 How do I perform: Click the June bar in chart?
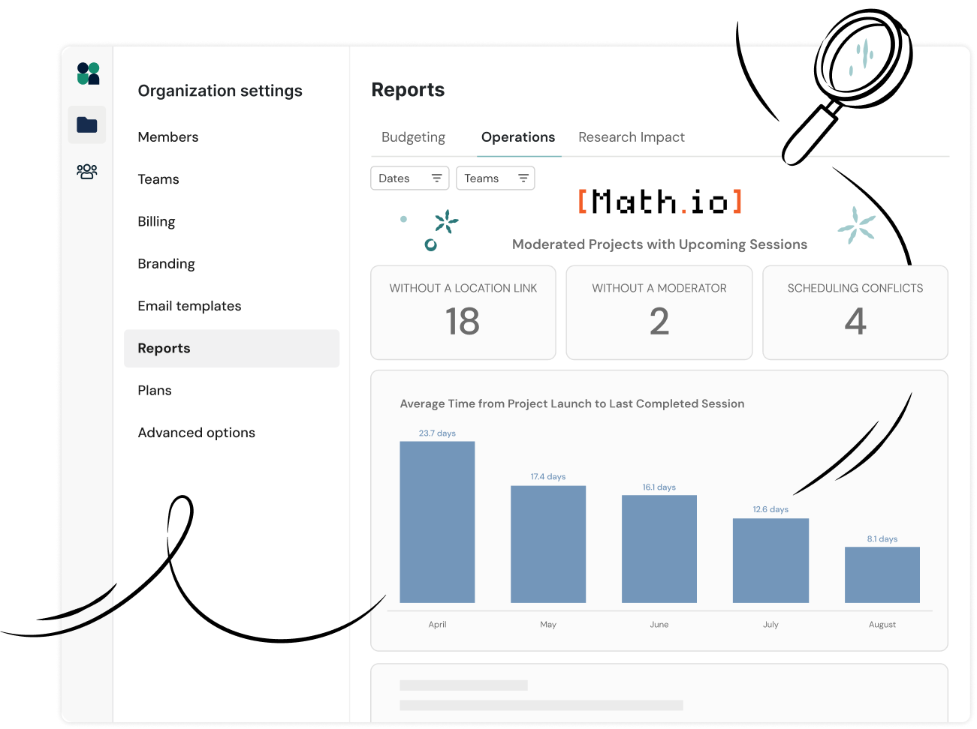point(659,549)
